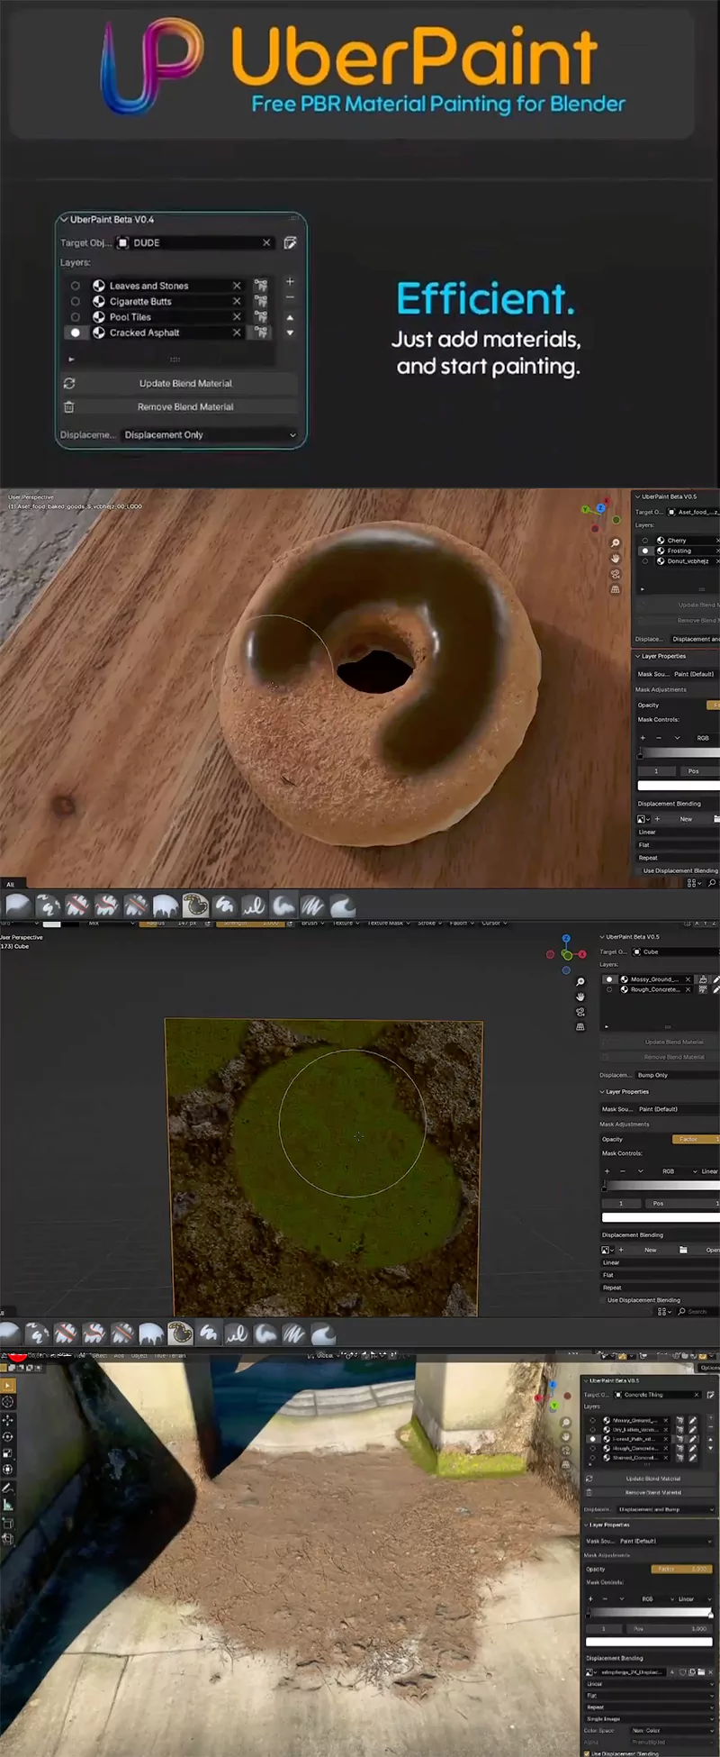
Task: Open the Texture Mask menu in paint header
Action: (x=388, y=923)
